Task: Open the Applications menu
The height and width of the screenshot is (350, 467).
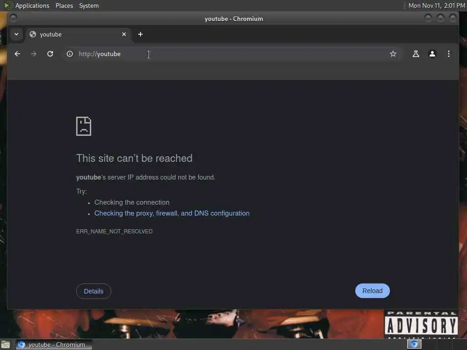Action: click(x=32, y=5)
